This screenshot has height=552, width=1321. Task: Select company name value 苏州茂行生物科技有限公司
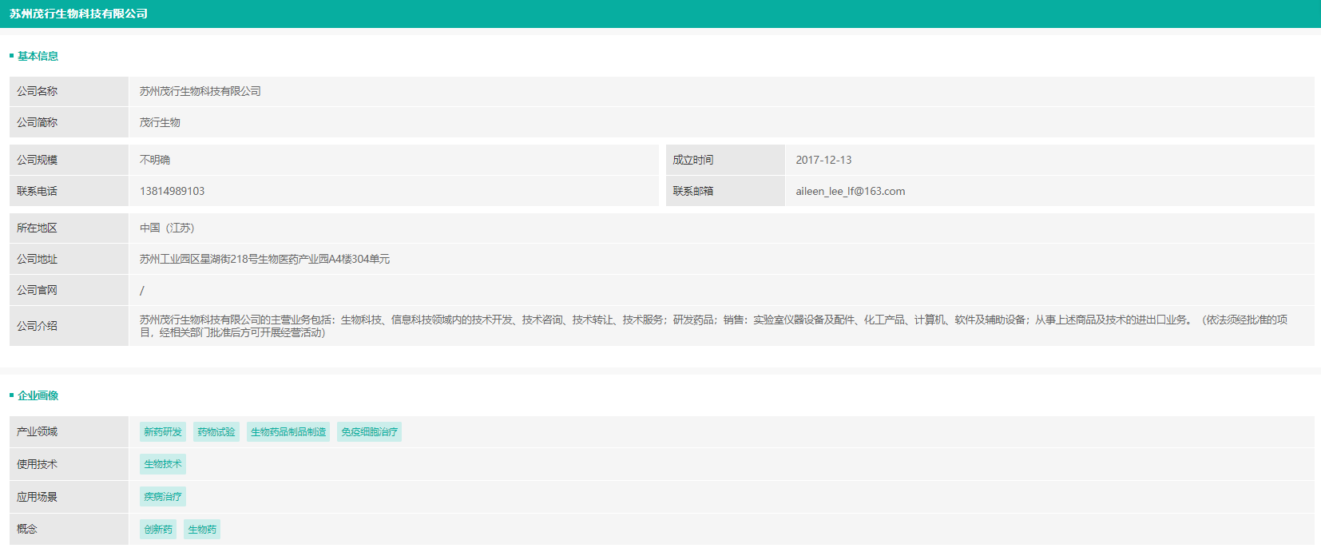[x=200, y=91]
